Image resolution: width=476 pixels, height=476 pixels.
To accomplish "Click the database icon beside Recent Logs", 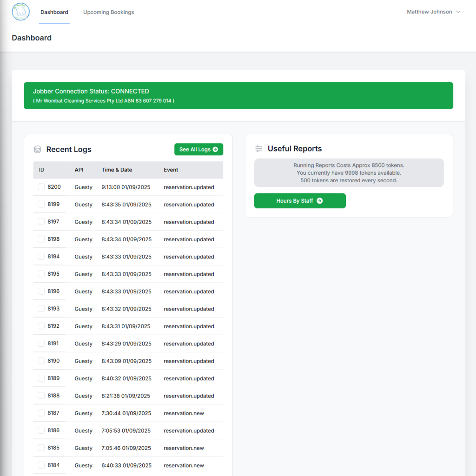I will click(x=38, y=150).
